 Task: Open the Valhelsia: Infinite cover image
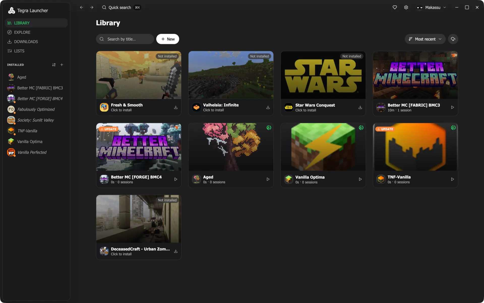231,75
